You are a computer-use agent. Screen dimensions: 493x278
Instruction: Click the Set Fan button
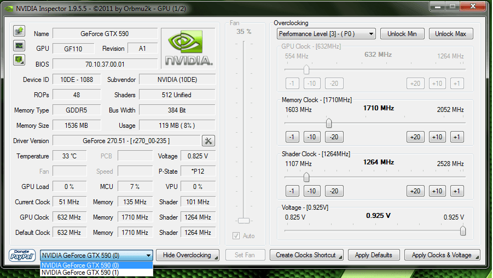pos(245,255)
